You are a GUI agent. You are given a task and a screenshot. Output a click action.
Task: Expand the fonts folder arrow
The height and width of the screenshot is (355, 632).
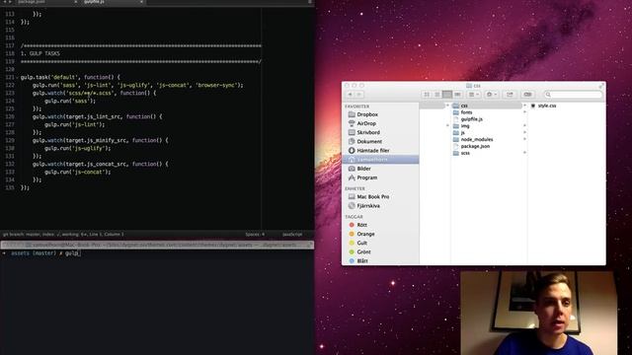524,112
